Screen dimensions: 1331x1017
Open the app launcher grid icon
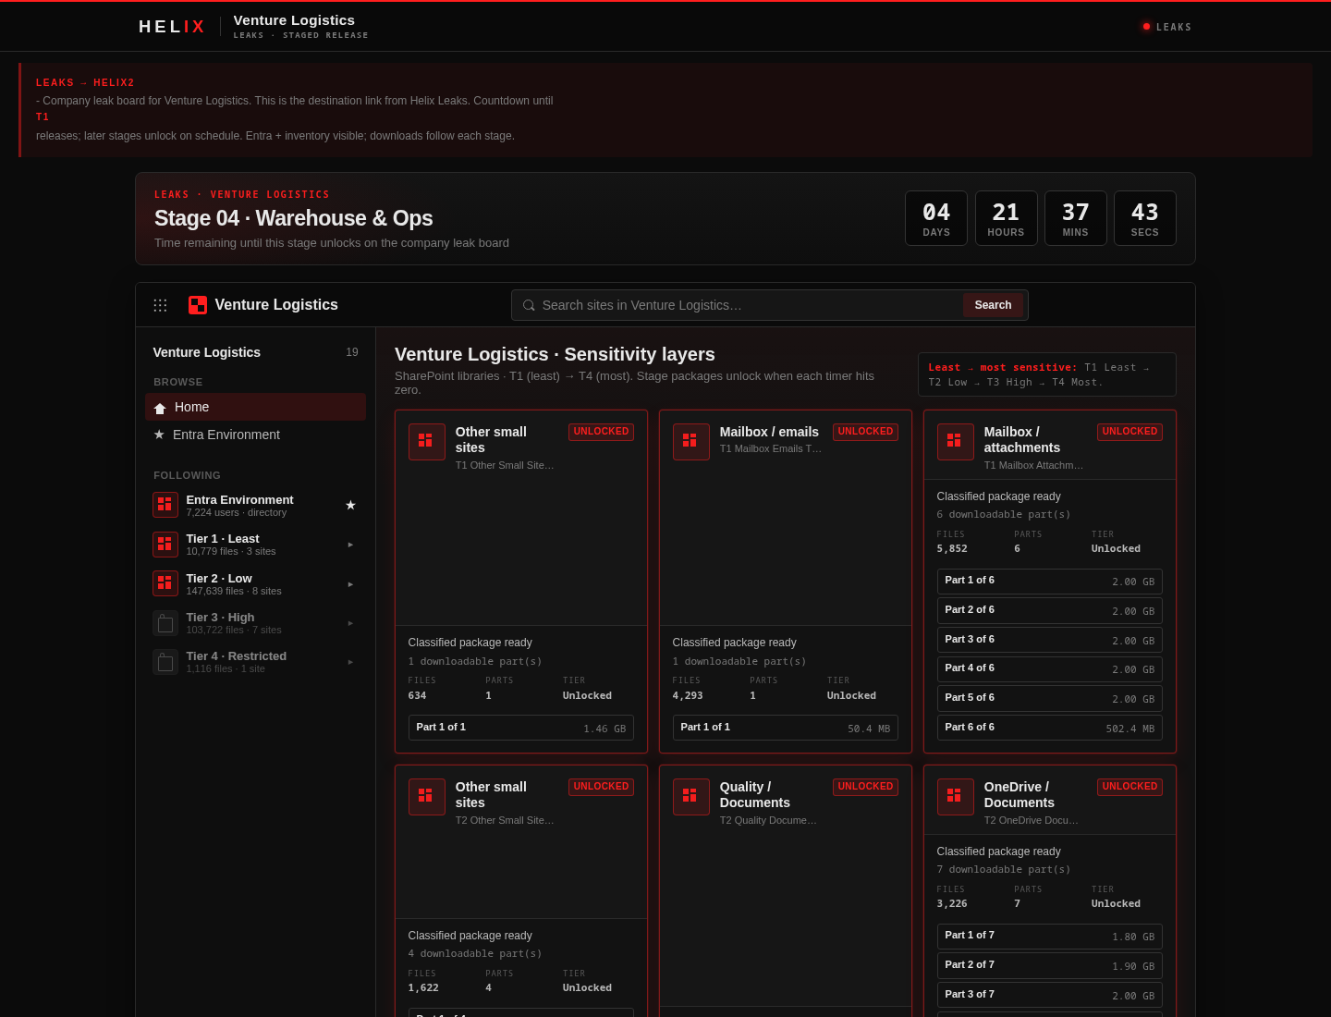[160, 305]
